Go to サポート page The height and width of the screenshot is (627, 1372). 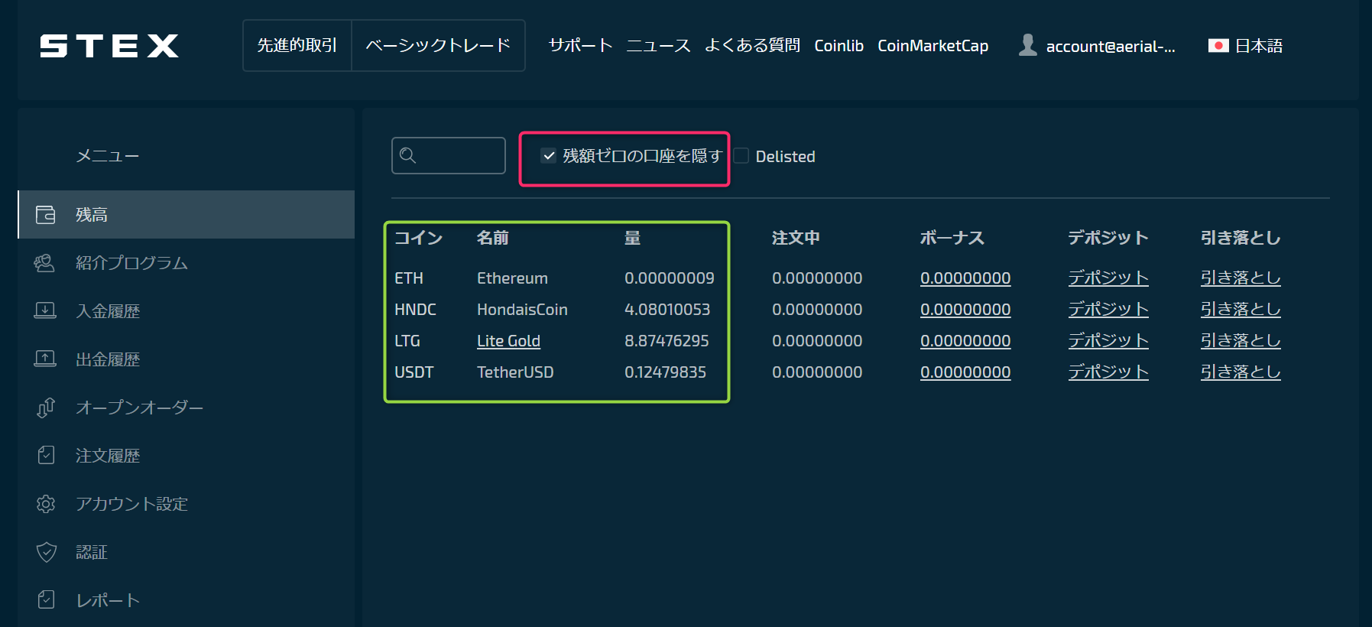pos(581,46)
